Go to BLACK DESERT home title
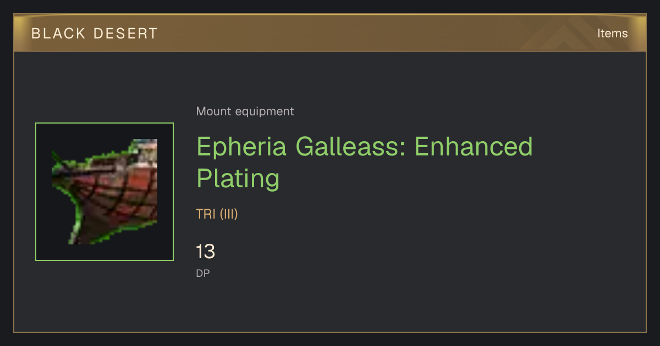The width and height of the screenshot is (660, 346). point(95,34)
